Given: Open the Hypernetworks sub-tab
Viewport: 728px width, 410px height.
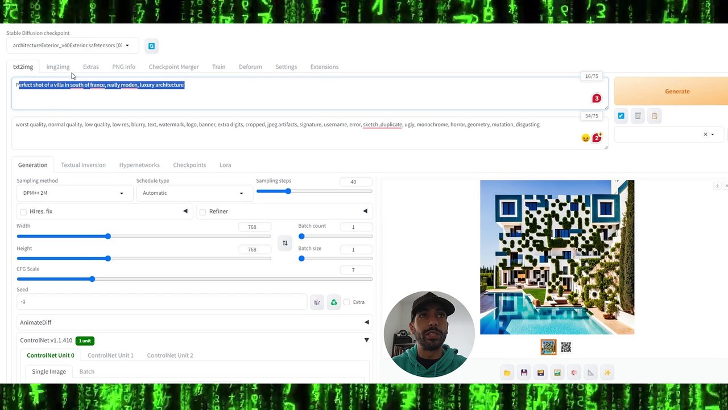Looking at the screenshot, I should click(x=139, y=165).
